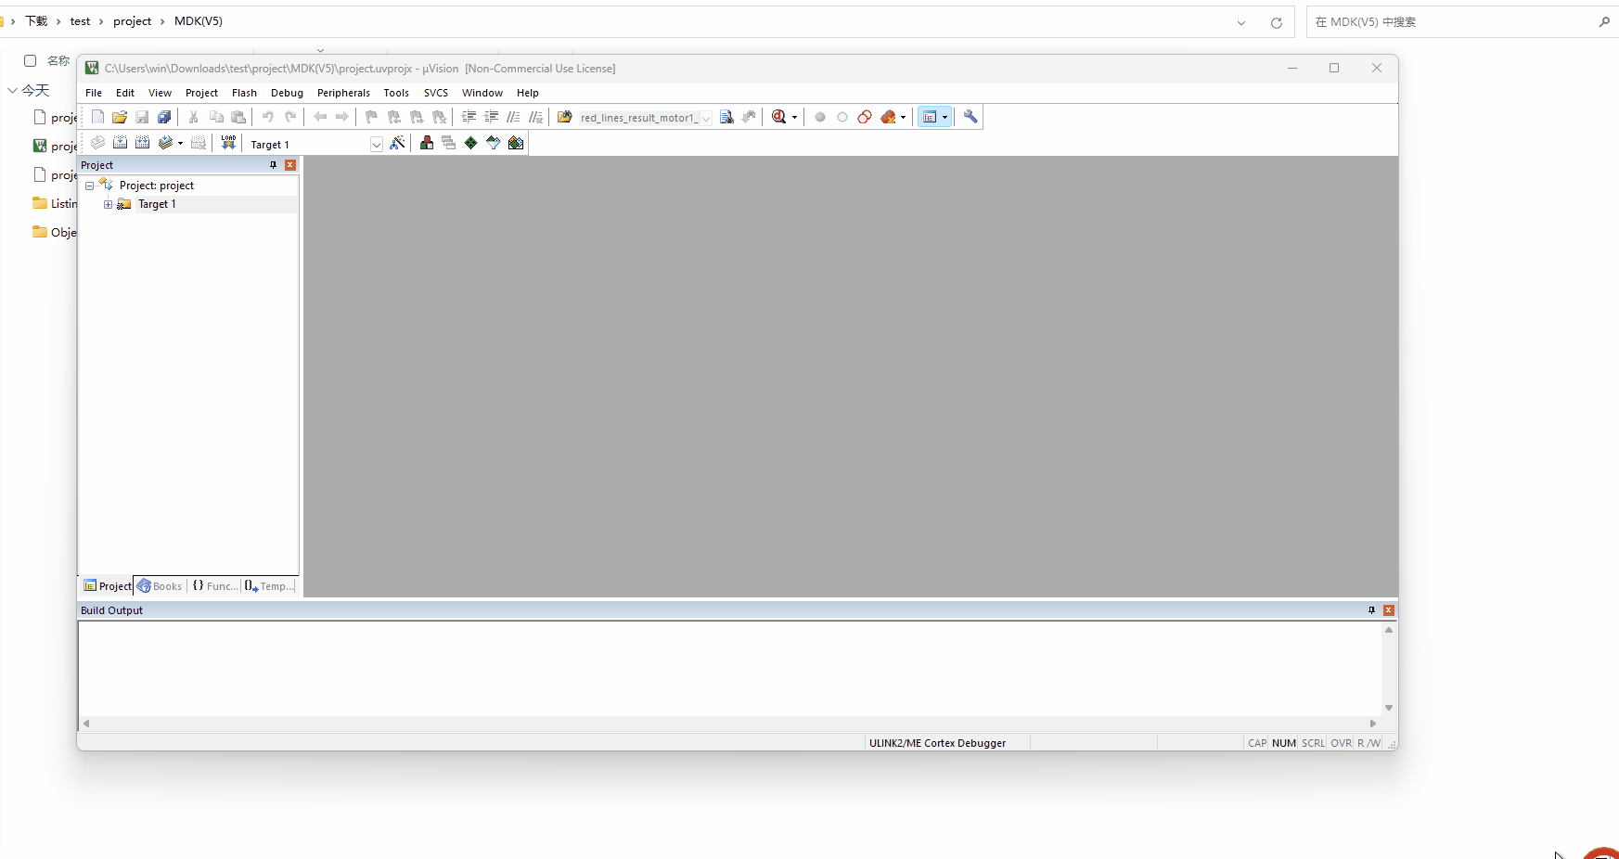Check the file selection checkbox near 名称
1619x859 pixels.
click(x=30, y=60)
